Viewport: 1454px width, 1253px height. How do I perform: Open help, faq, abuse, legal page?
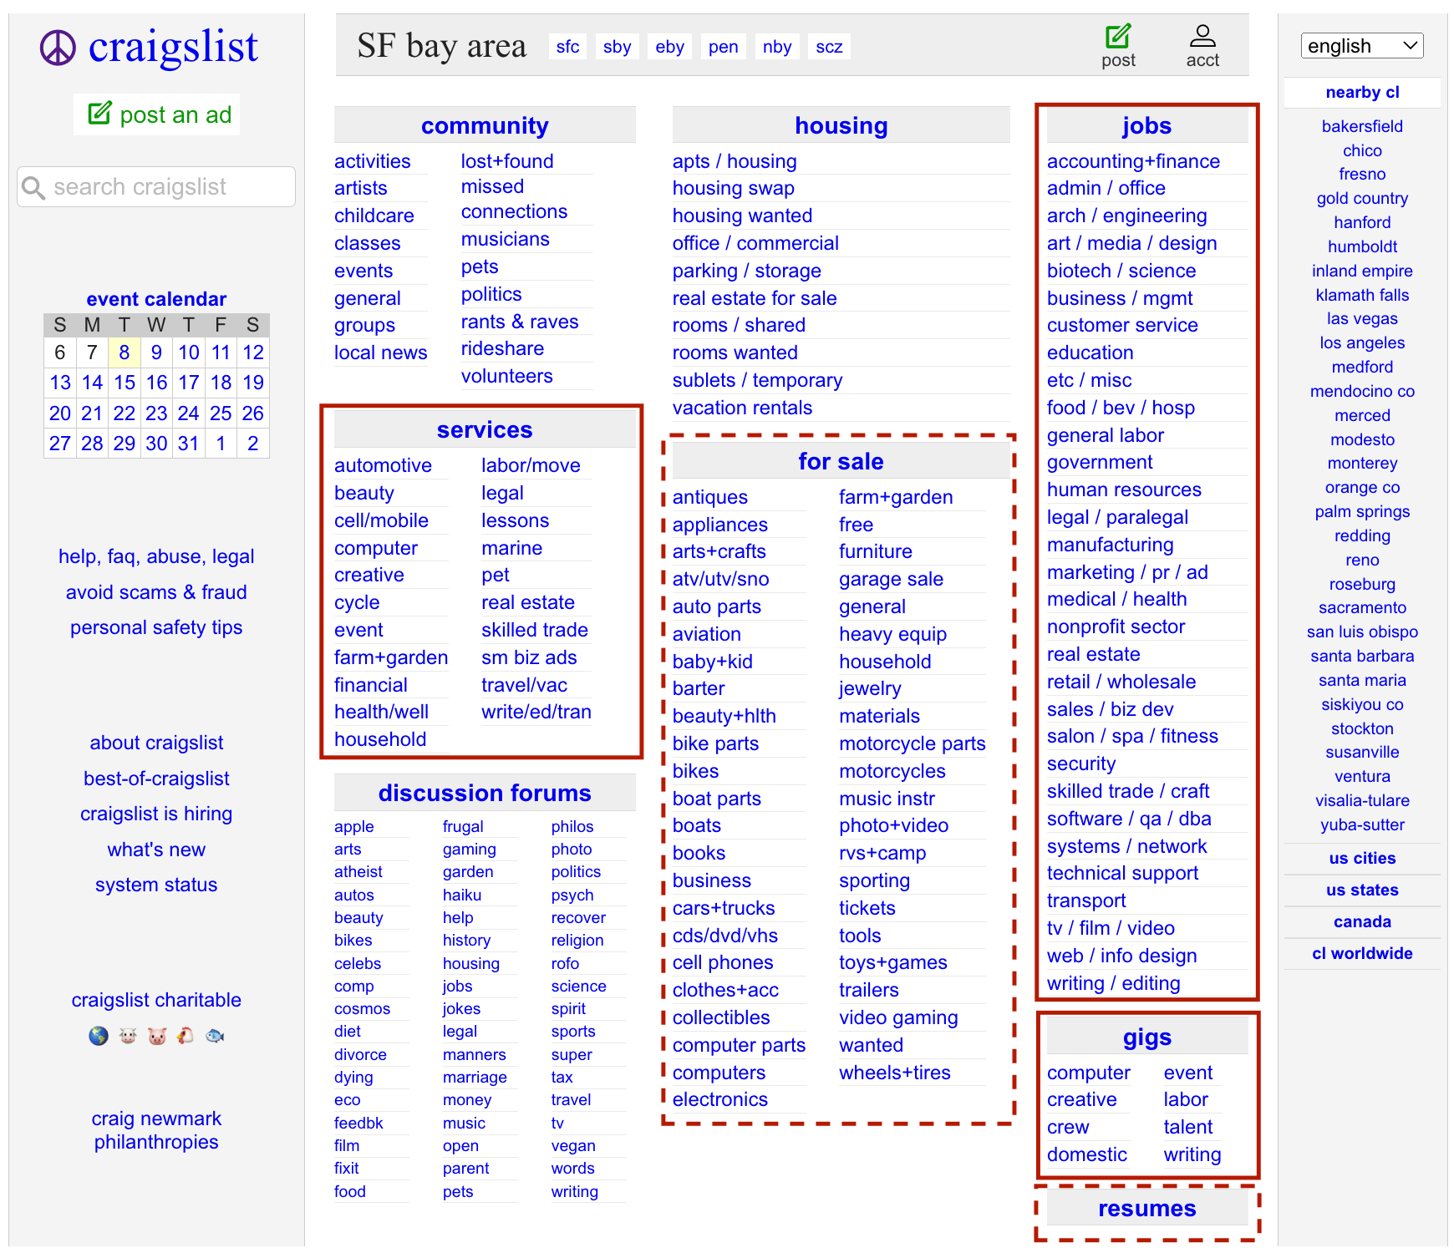pyautogui.click(x=156, y=556)
